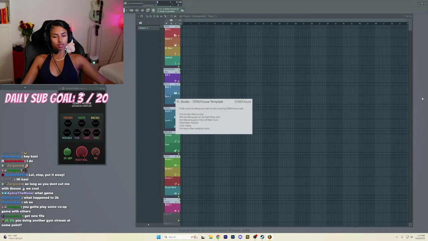Select the Strings track header
Screen dimensions: 428x241
tap(172, 138)
